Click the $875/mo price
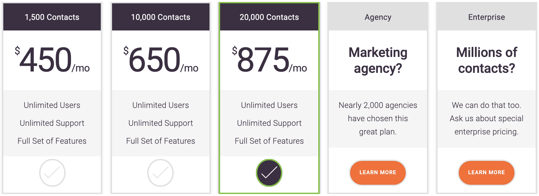539x196 pixels. point(269,60)
